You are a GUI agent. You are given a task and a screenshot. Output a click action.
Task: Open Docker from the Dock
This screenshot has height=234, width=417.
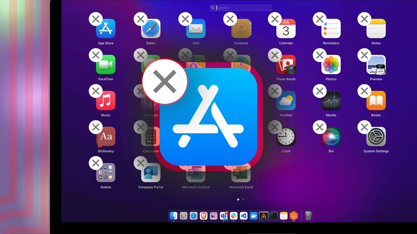pos(254,216)
